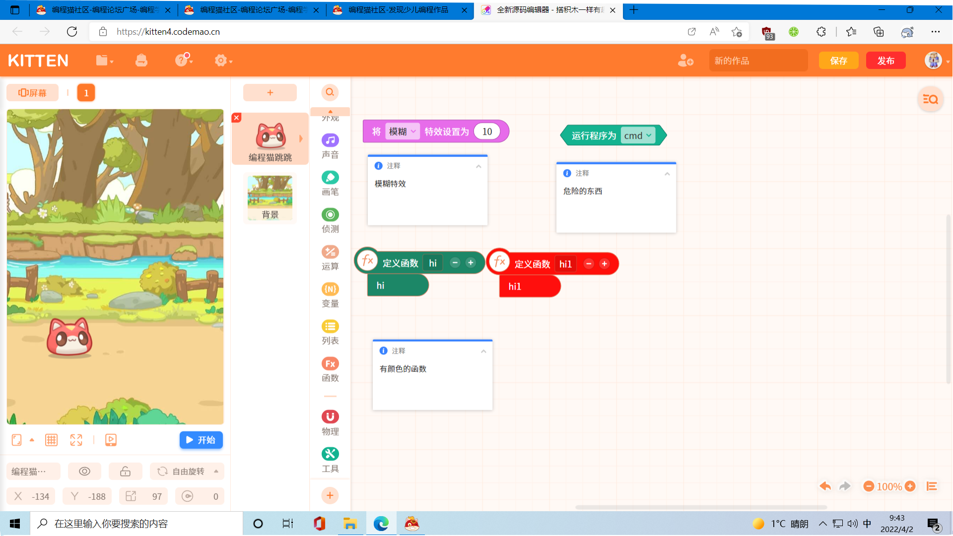Open the help question mark menu
Viewport: 953px width, 536px height.
(183, 60)
